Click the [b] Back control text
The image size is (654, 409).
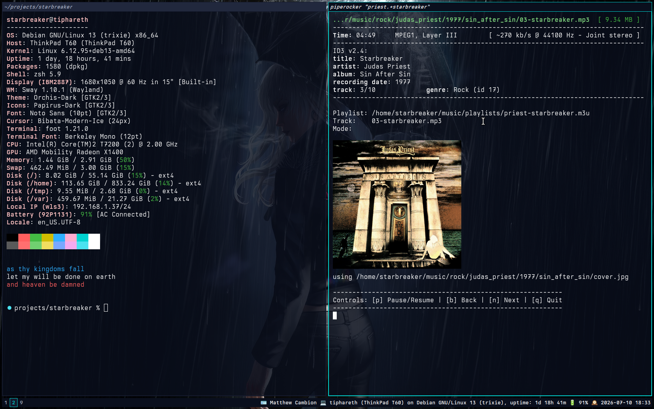(x=461, y=300)
